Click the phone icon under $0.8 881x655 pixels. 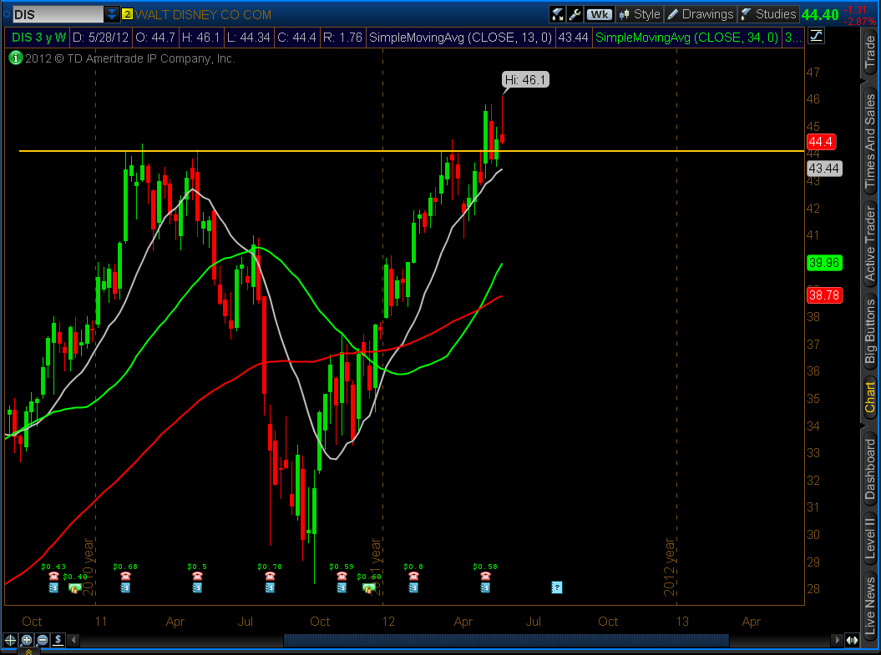[413, 577]
